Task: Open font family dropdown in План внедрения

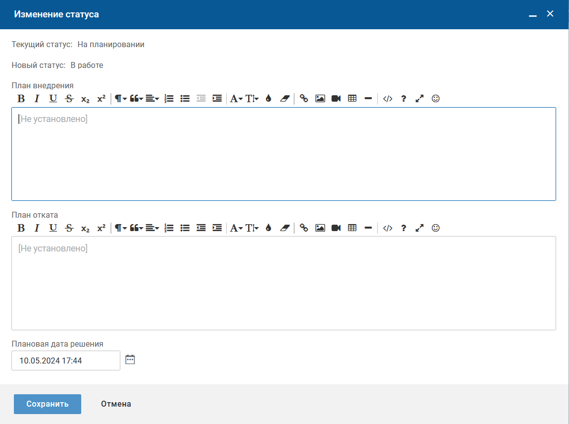Action: [236, 99]
